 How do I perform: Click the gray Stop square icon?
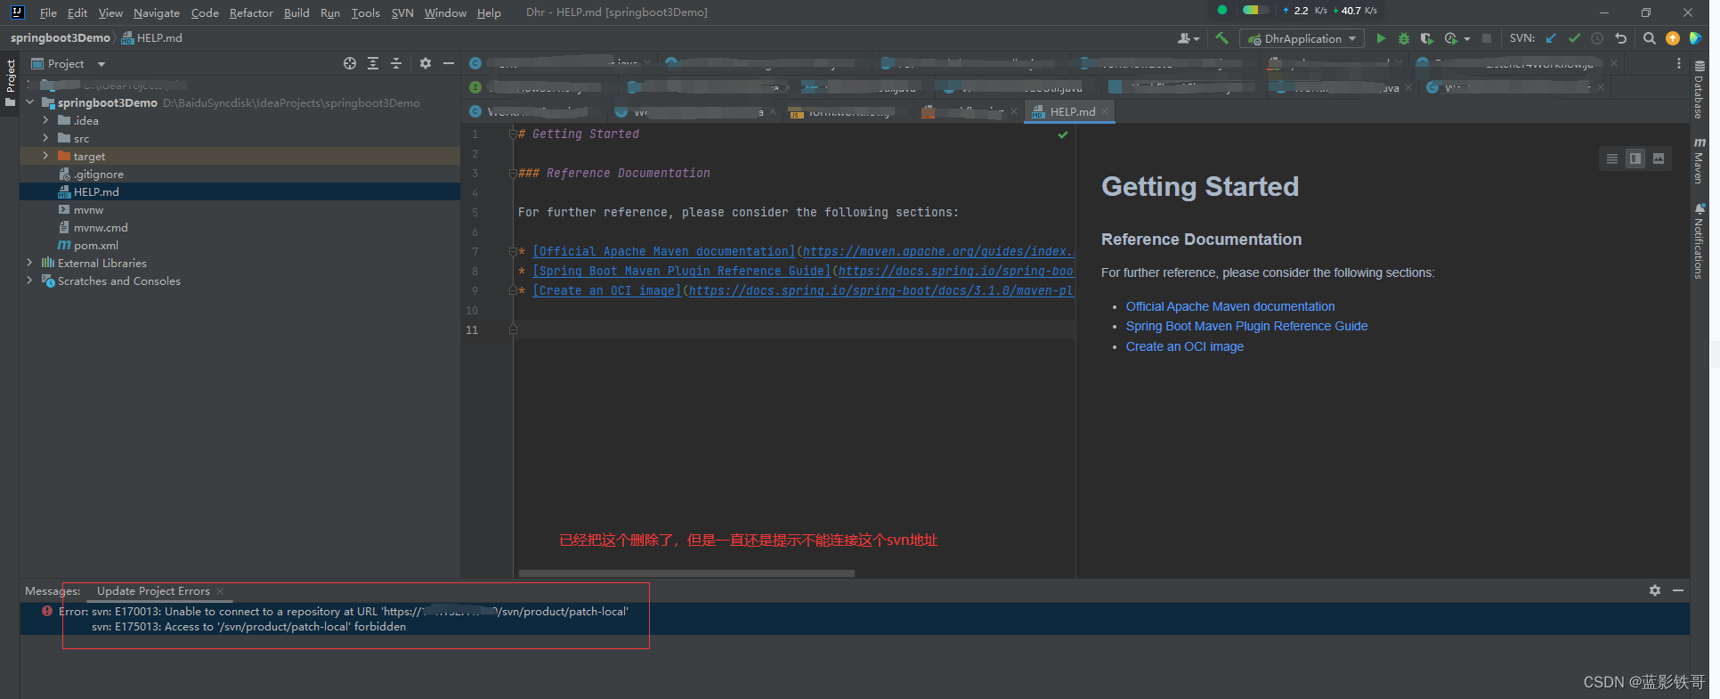[x=1486, y=38]
